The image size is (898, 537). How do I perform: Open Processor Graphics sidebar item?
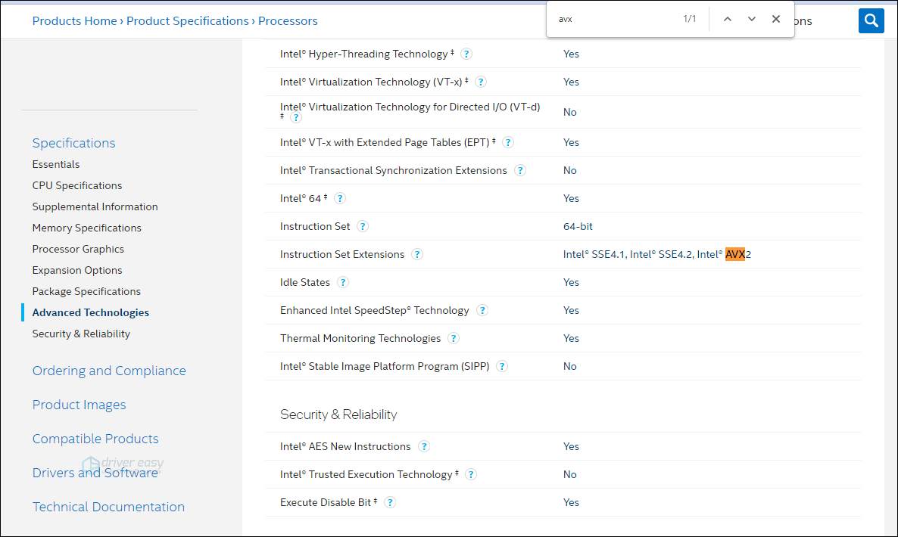(x=78, y=250)
